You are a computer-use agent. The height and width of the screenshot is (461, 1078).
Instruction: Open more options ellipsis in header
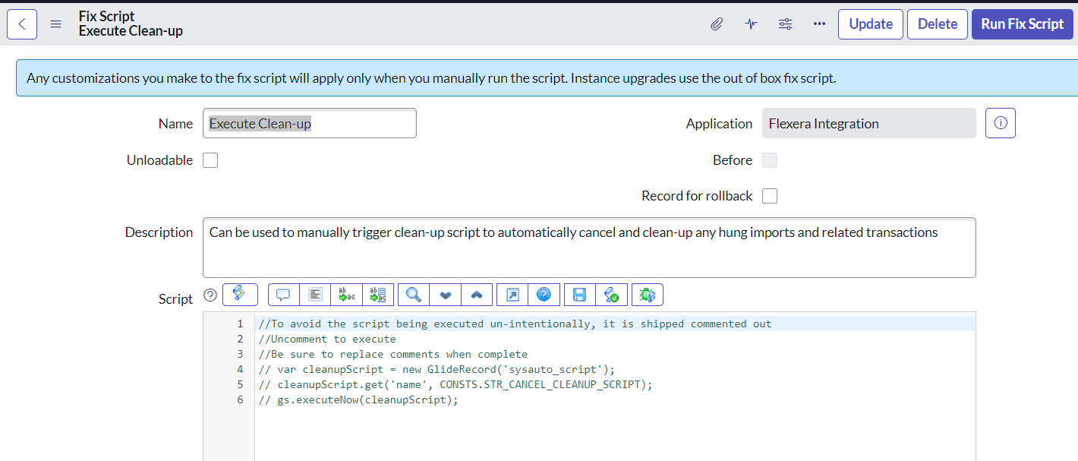[x=819, y=24]
